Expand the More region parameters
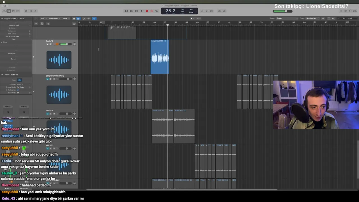The width and height of the screenshot is (359, 202). point(2,42)
